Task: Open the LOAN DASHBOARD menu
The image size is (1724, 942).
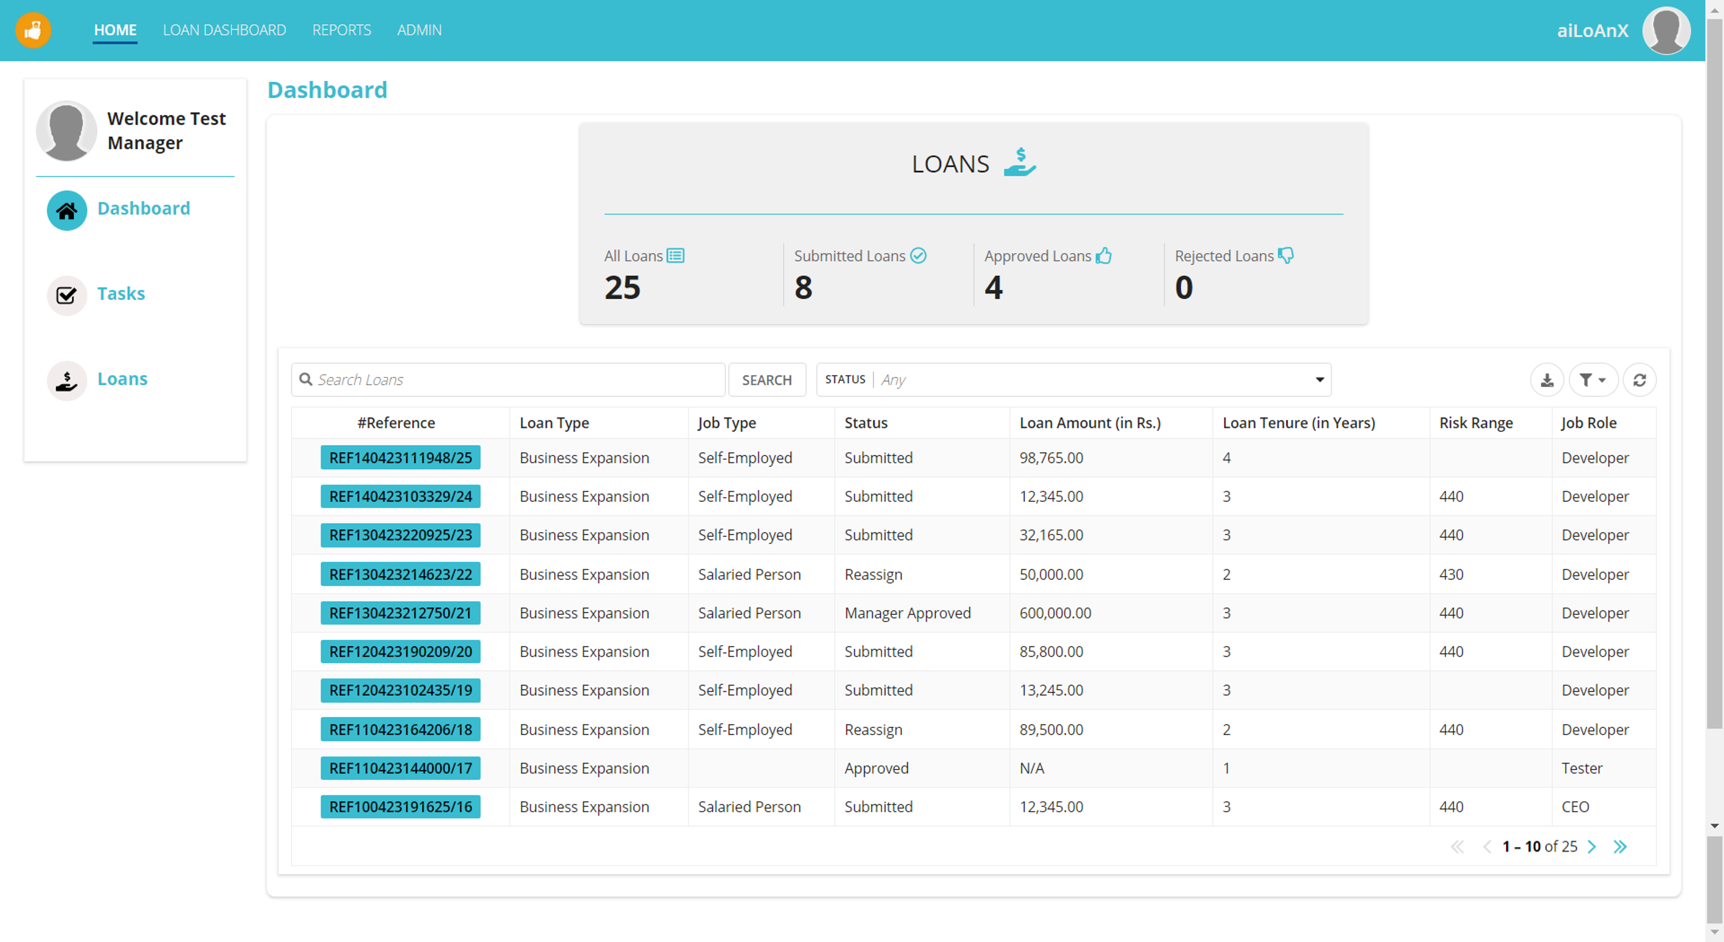Action: (x=224, y=30)
